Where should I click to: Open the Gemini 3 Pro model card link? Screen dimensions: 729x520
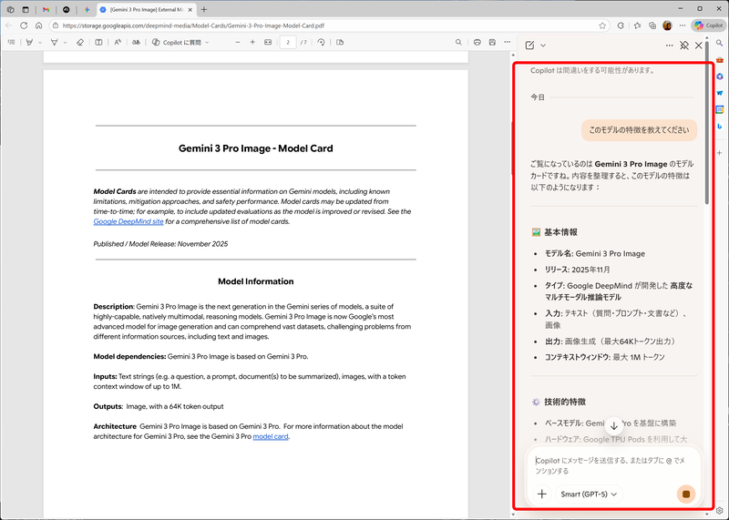coord(271,436)
